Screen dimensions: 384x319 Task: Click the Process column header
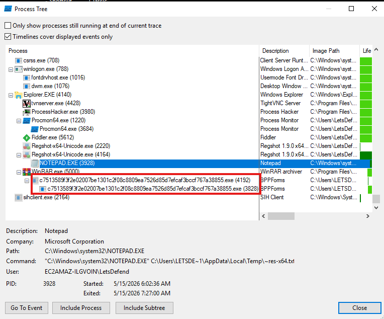tap(132, 51)
